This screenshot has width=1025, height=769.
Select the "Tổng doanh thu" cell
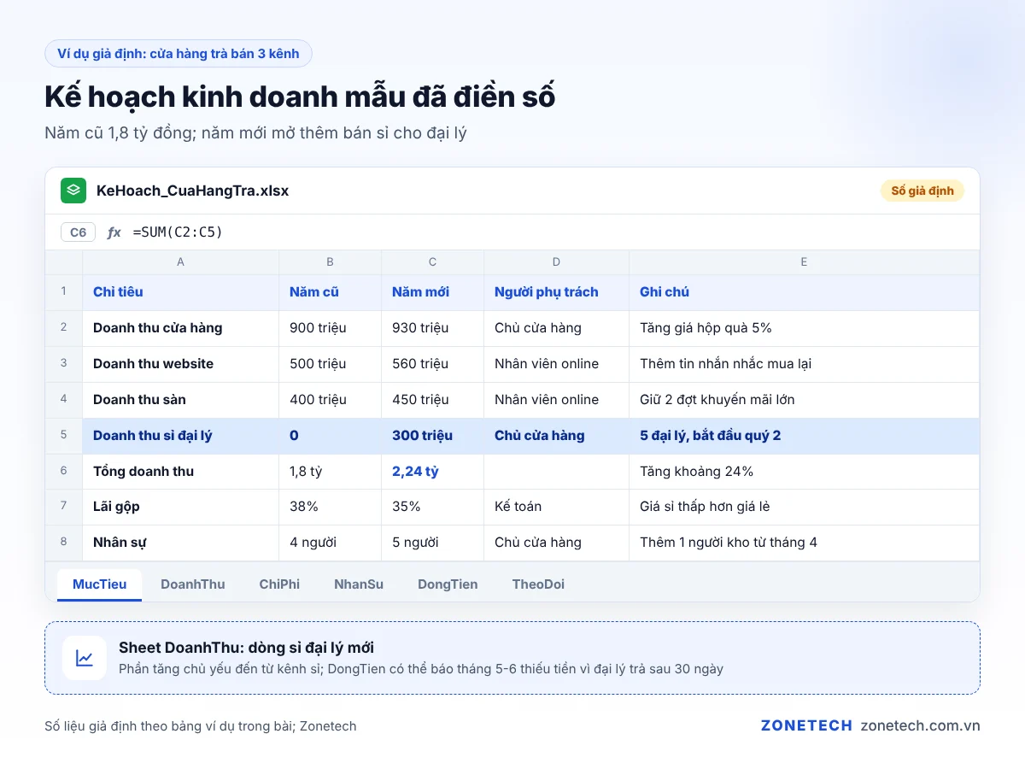click(x=180, y=472)
